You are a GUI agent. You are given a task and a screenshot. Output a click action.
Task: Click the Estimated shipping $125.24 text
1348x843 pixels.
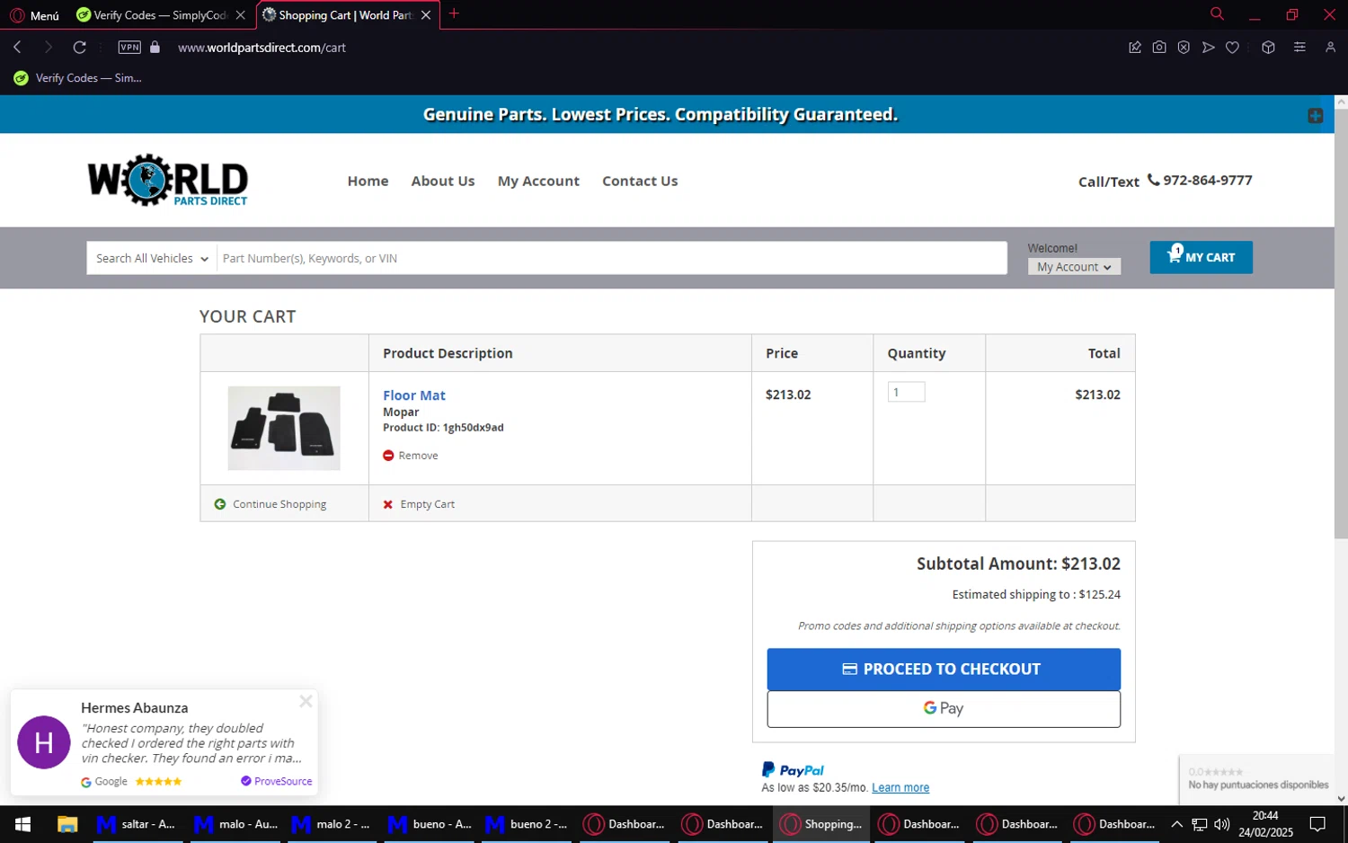point(1036,595)
